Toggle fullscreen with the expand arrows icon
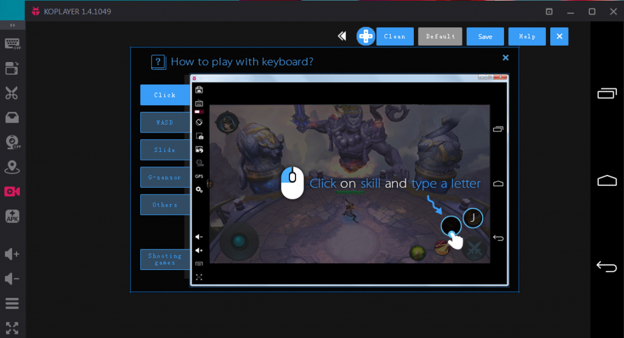The width and height of the screenshot is (624, 338). click(x=12, y=328)
